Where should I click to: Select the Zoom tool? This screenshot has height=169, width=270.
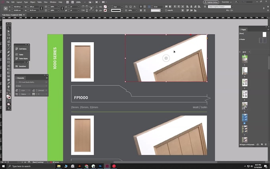pos(8,90)
